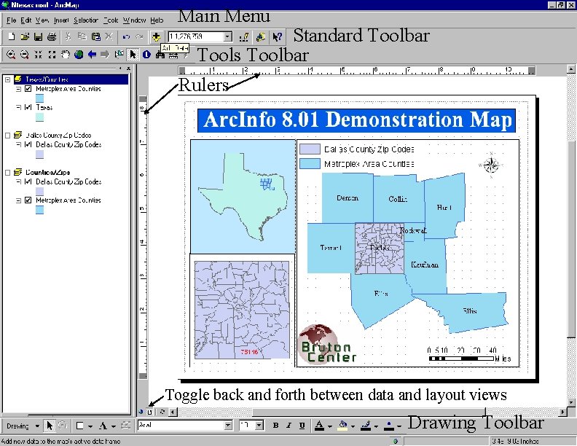Open the font size dropdown
577x446 pixels.
pos(259,426)
